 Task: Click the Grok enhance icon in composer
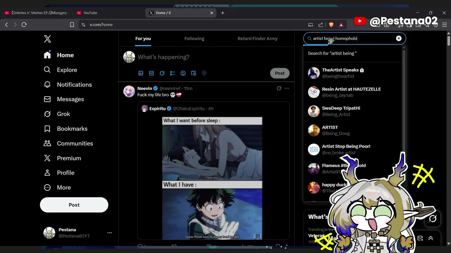(162, 73)
